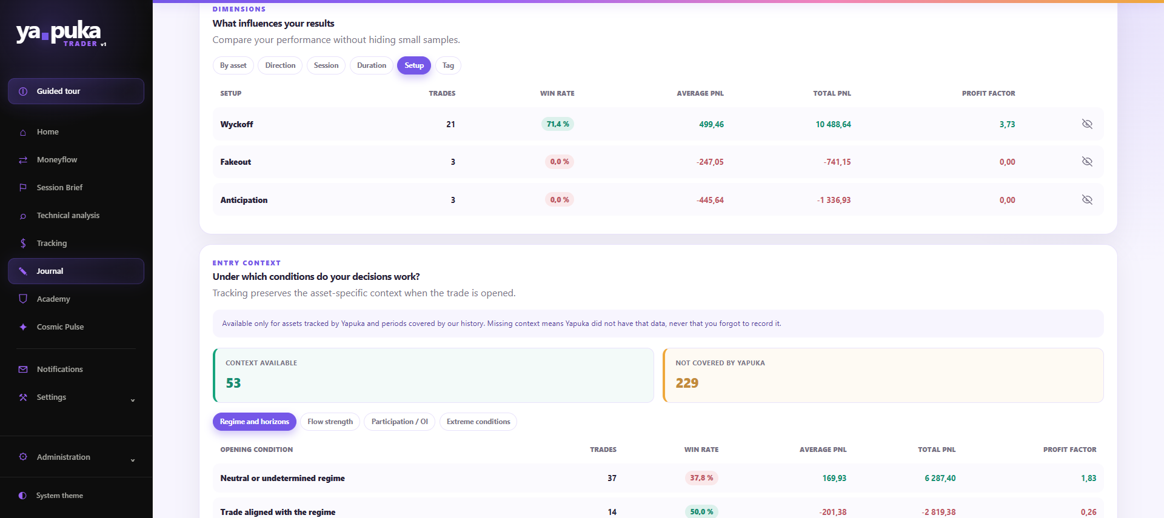Image resolution: width=1164 pixels, height=518 pixels.
Task: Open the Flow strength context tab
Action: coord(330,422)
